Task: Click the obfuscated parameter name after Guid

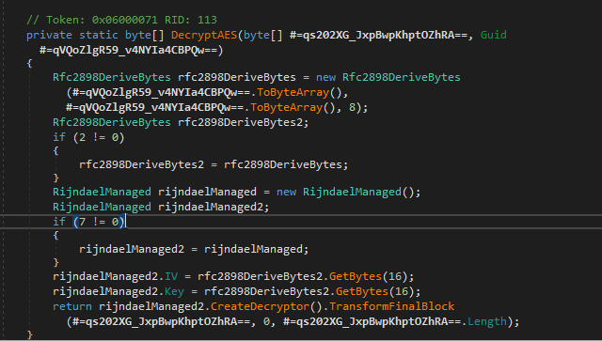Action: (128, 50)
